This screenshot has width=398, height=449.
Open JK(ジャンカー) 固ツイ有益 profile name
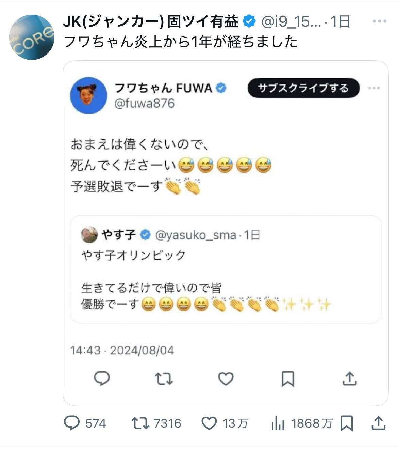[151, 22]
